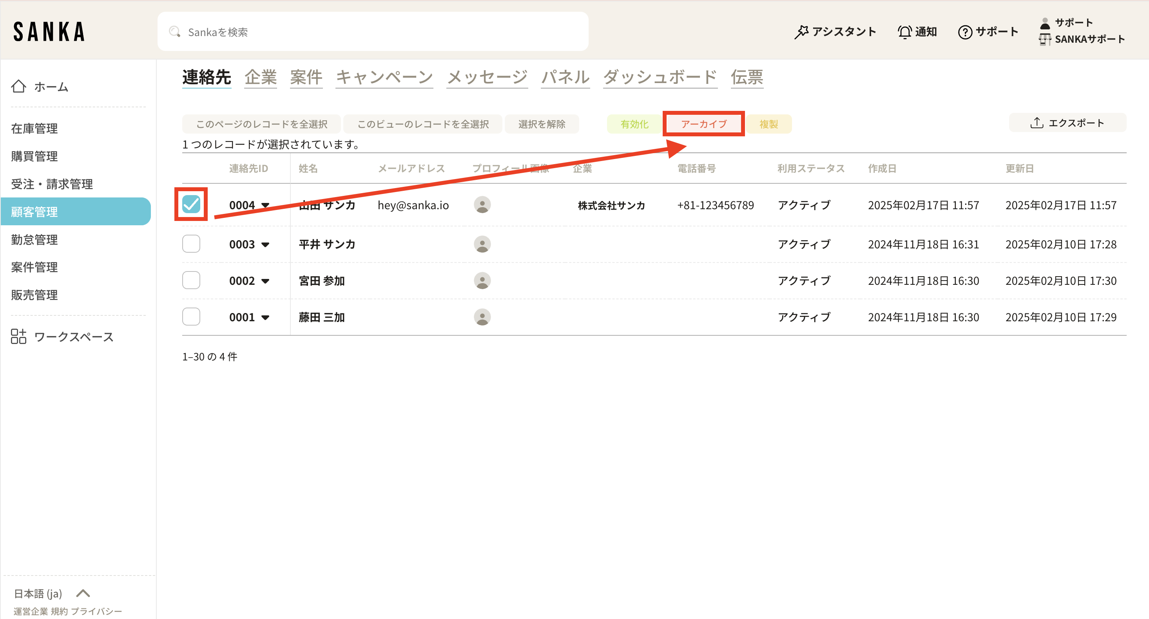This screenshot has width=1149, height=619.
Task: Click into the Sankaを検索 search field
Action: (x=379, y=32)
